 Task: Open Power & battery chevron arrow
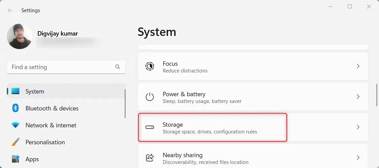pos(358,97)
